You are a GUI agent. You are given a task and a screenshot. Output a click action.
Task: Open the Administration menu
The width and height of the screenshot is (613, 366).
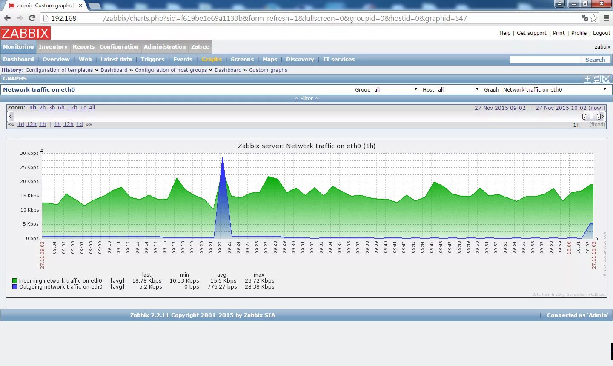coord(165,47)
